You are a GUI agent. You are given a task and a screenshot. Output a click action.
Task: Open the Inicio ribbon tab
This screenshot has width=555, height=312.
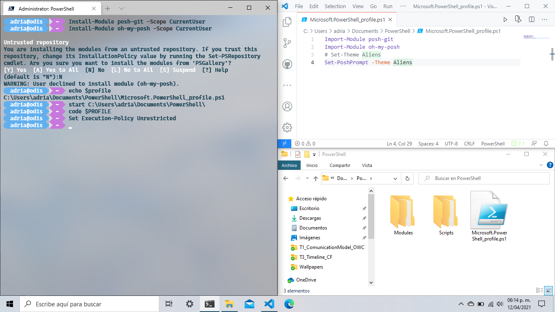pos(312,165)
